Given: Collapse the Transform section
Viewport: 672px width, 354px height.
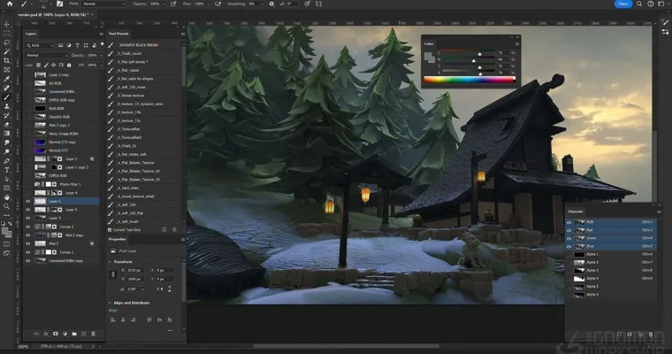Looking at the screenshot, I should pyautogui.click(x=110, y=262).
